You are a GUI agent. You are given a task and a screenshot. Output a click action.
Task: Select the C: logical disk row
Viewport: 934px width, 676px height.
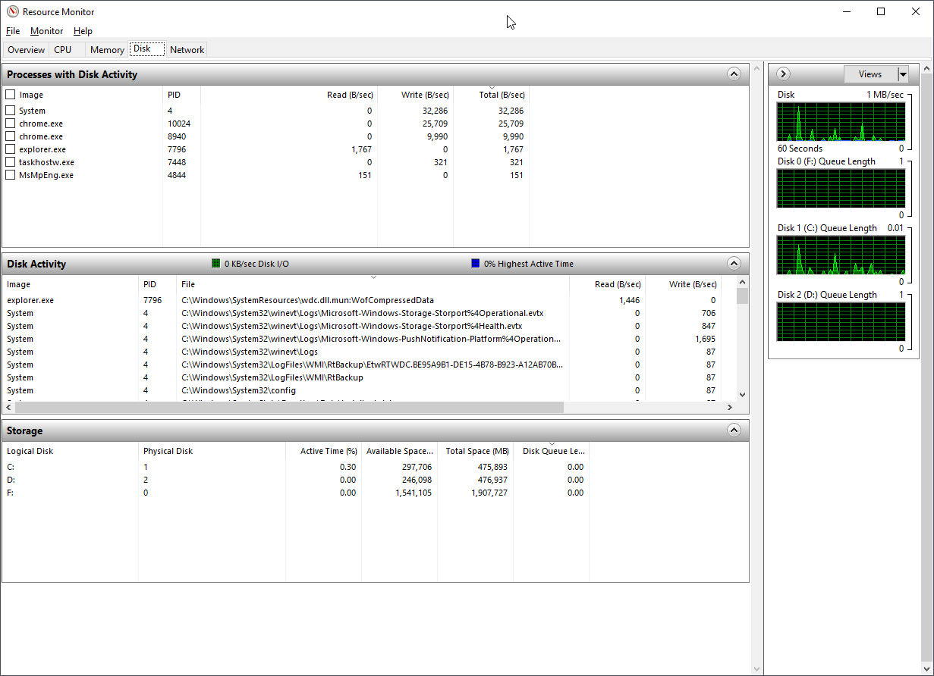(295, 467)
